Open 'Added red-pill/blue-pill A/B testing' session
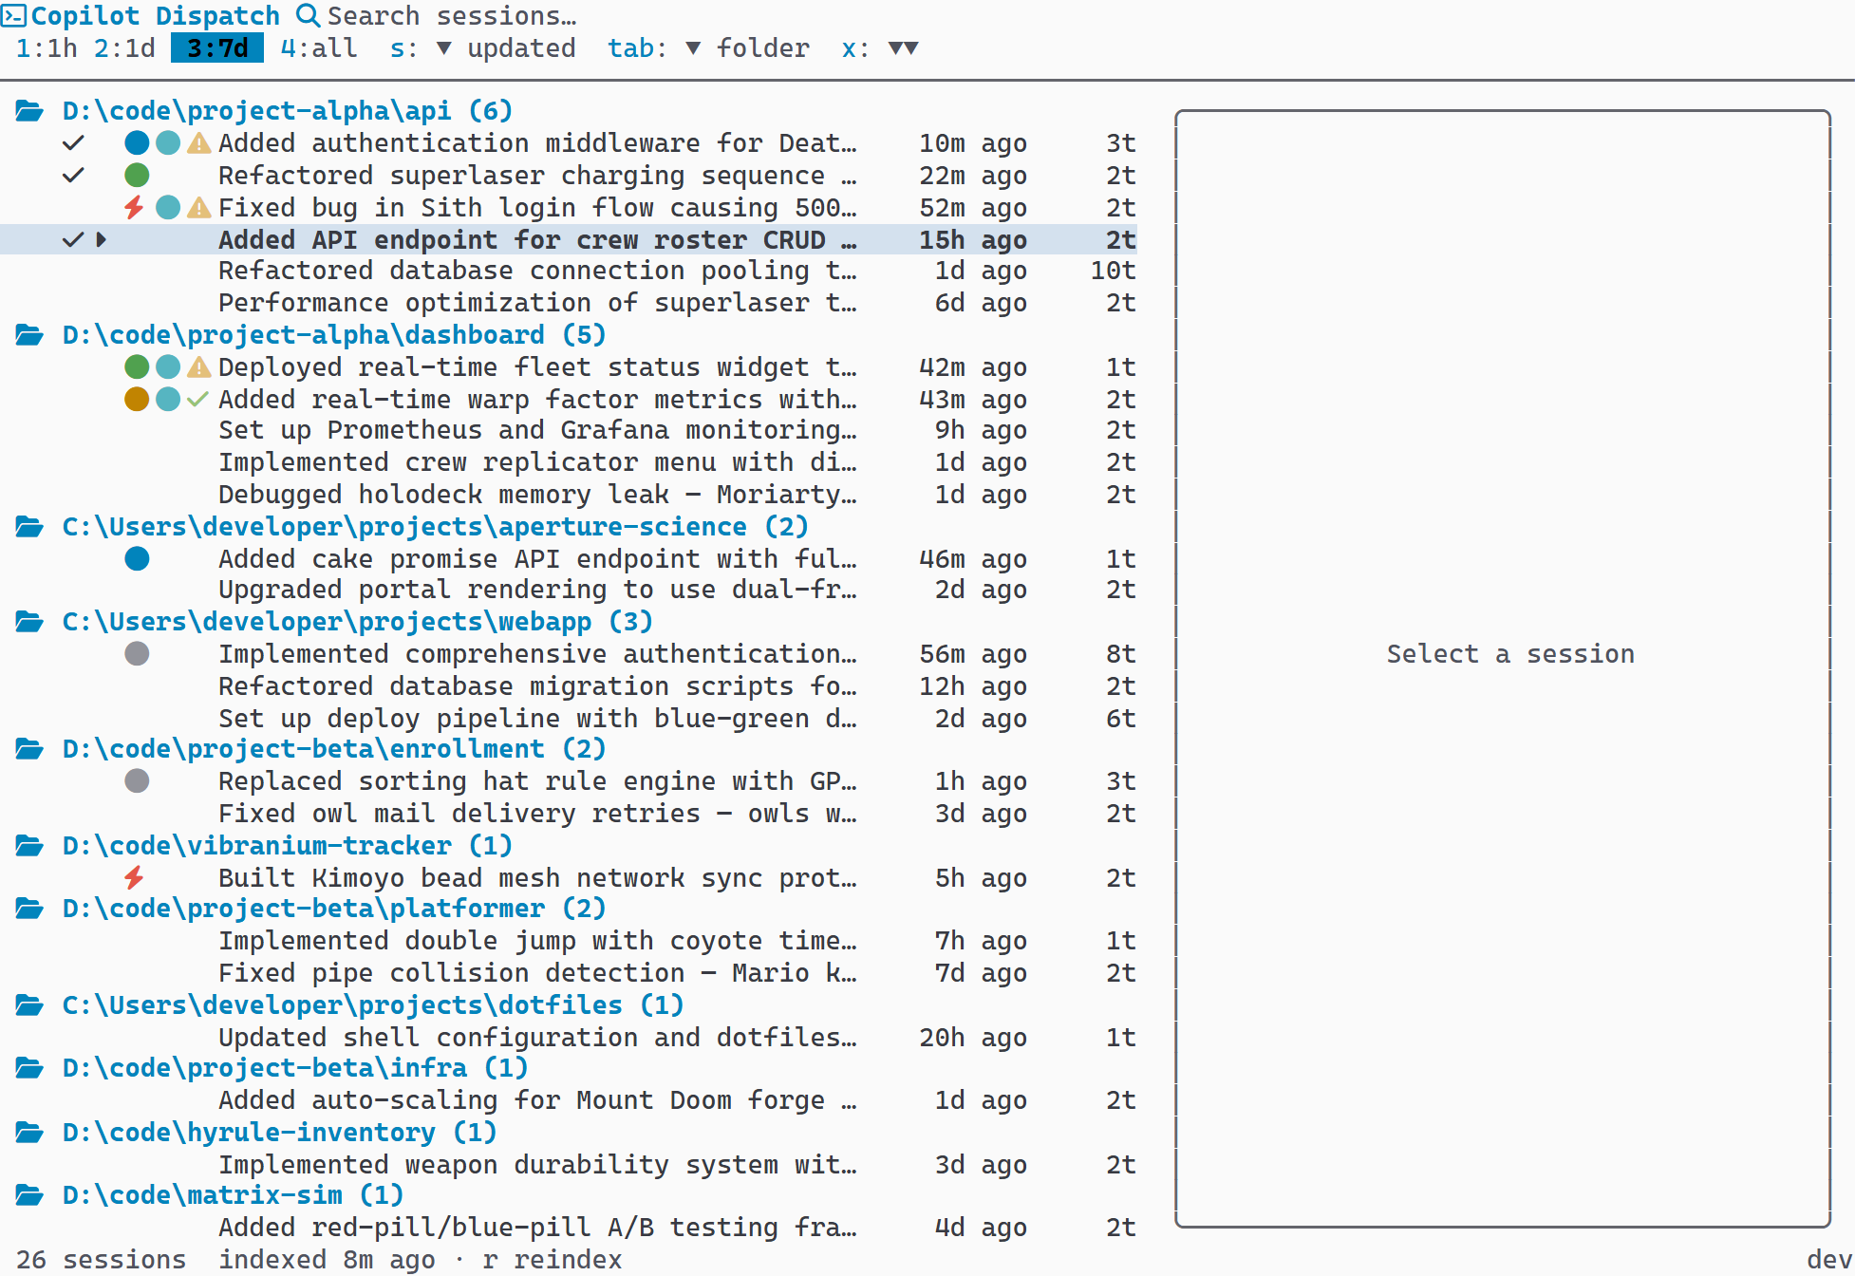This screenshot has width=1855, height=1276. tap(570, 1228)
